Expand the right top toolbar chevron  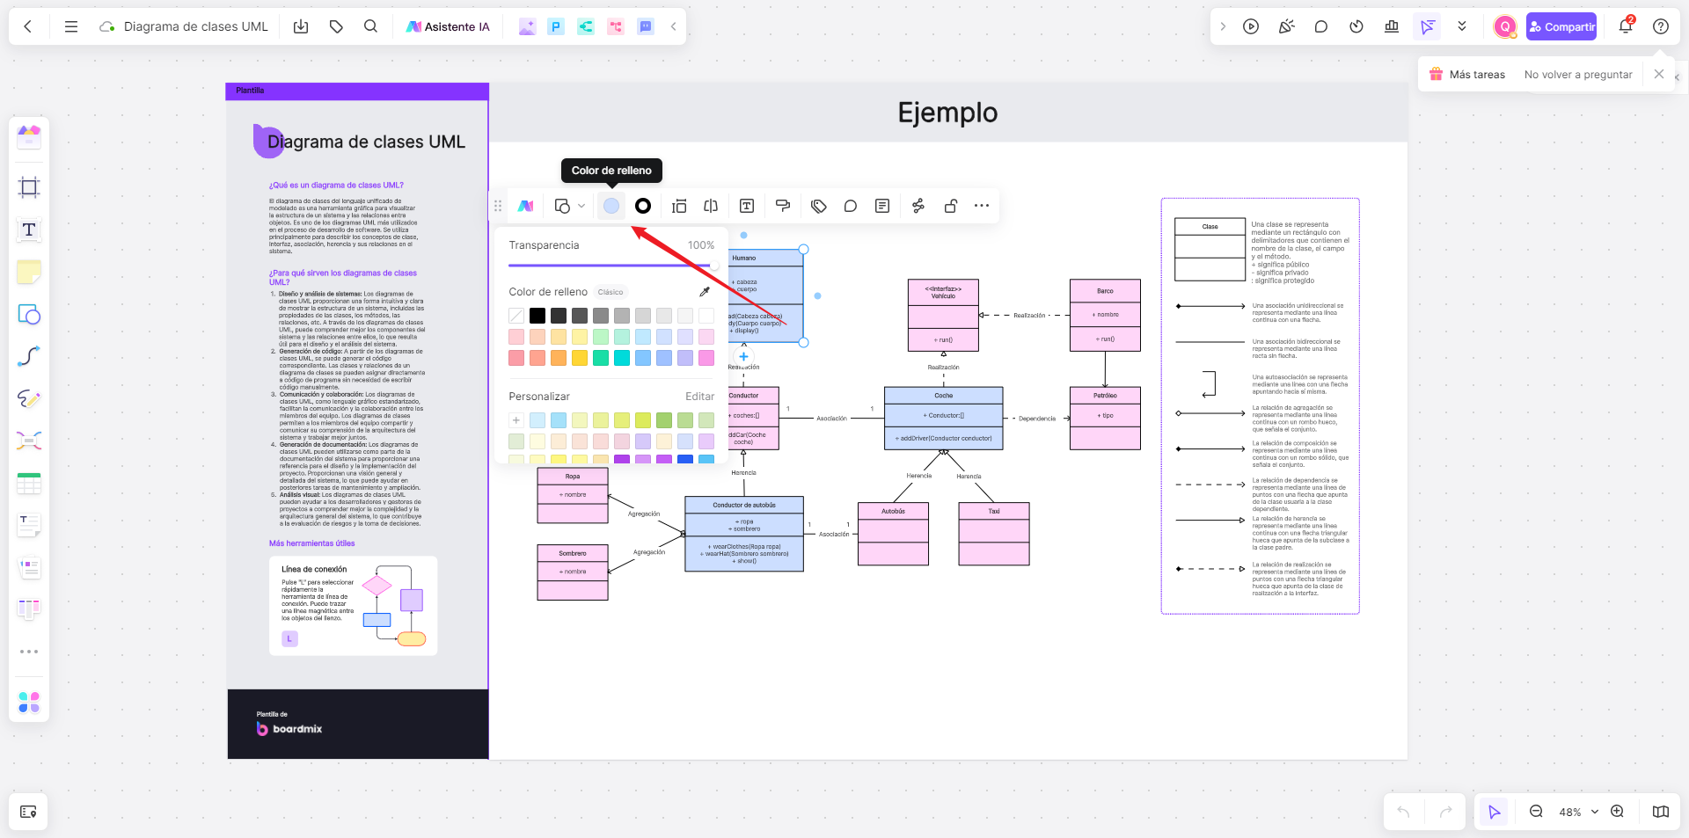point(1223,26)
